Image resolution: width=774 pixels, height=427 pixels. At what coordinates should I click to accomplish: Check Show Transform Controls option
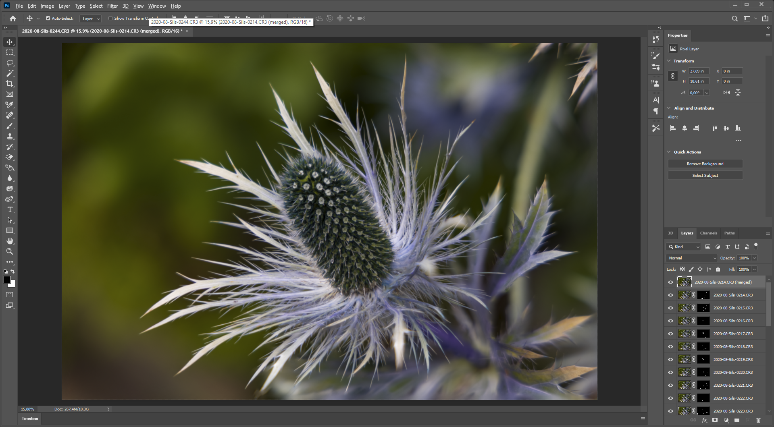click(x=110, y=19)
